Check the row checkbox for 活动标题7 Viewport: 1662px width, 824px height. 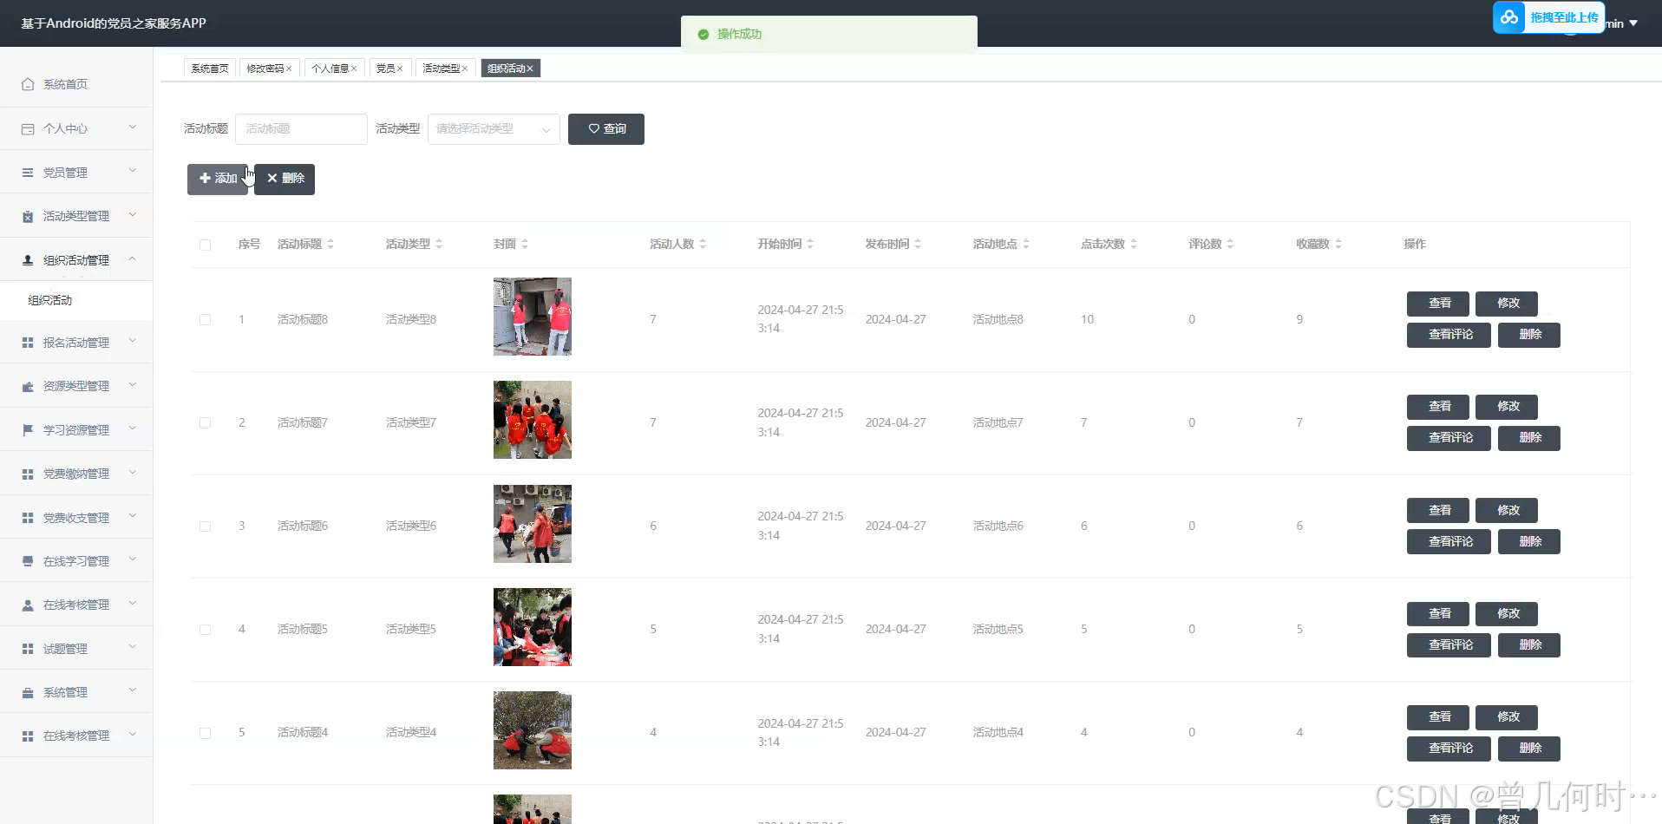[206, 423]
